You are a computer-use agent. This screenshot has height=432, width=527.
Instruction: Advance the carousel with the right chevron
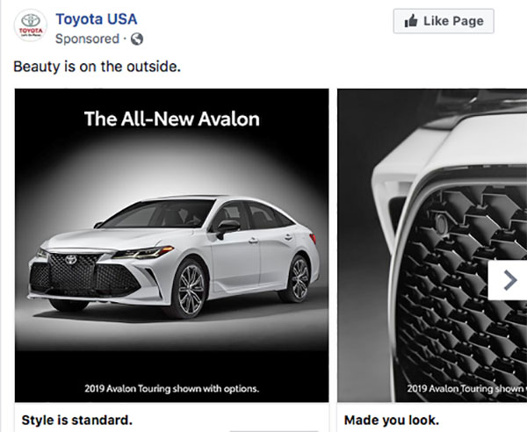tap(509, 280)
